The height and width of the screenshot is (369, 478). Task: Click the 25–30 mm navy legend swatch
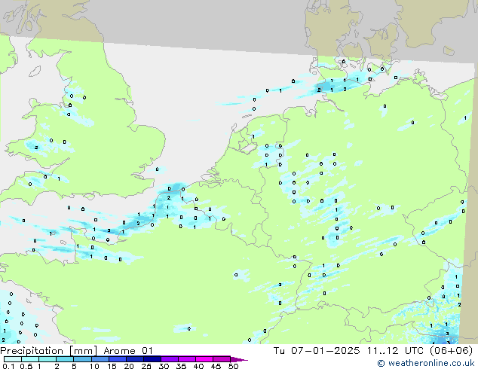(152, 359)
